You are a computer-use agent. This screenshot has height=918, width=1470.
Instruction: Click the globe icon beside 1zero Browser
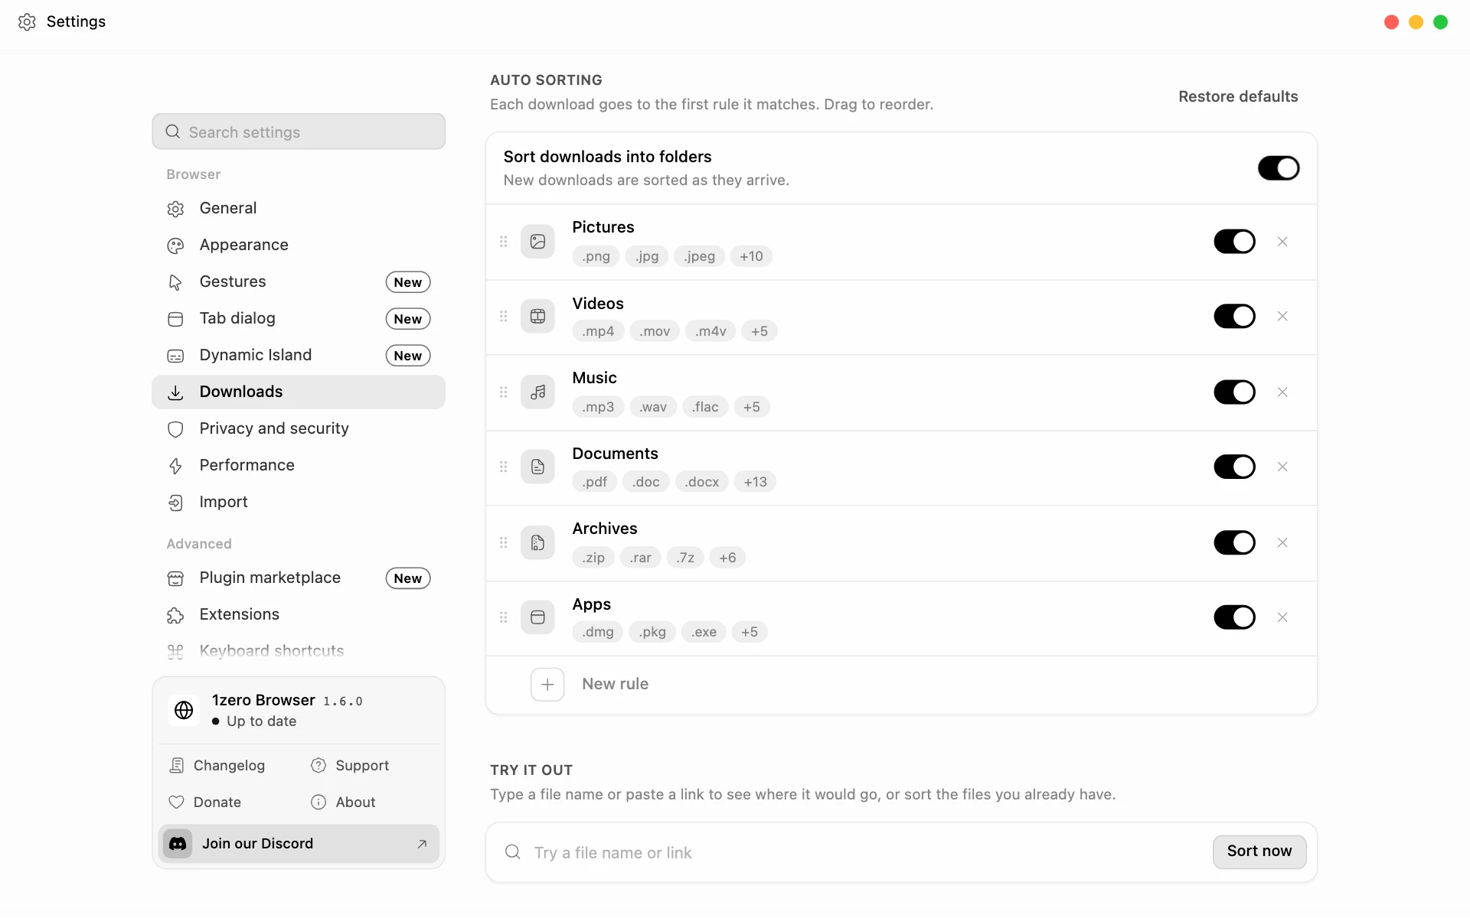(184, 710)
